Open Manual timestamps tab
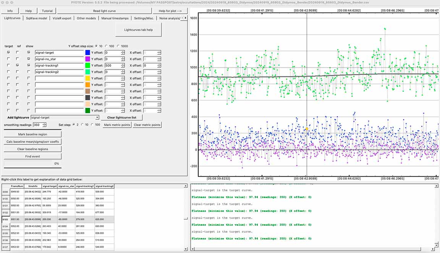 coord(115,18)
